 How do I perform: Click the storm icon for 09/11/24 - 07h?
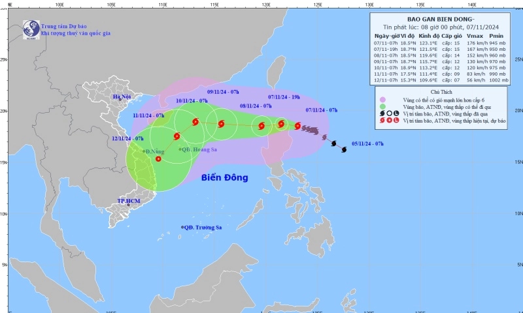(x=222, y=124)
